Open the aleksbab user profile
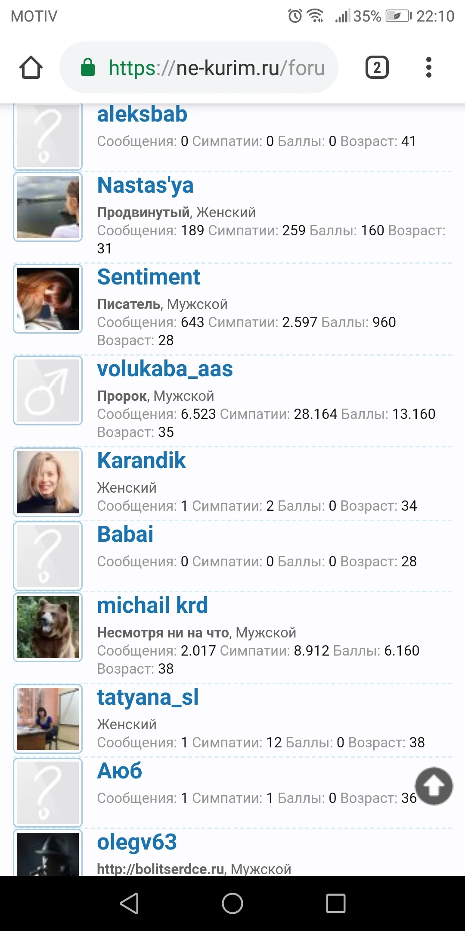 tap(142, 115)
